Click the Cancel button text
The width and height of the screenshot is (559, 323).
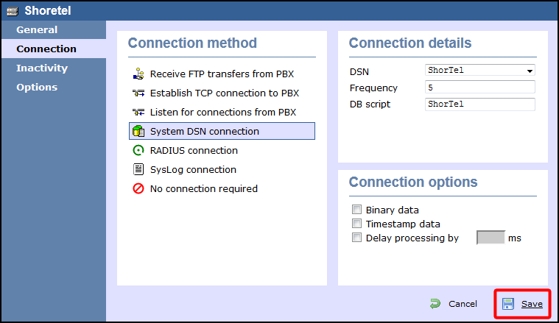tap(463, 304)
